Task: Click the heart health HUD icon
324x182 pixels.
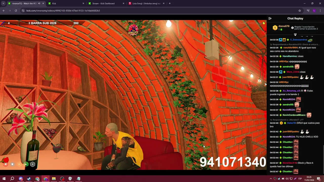Action: click(x=6, y=164)
